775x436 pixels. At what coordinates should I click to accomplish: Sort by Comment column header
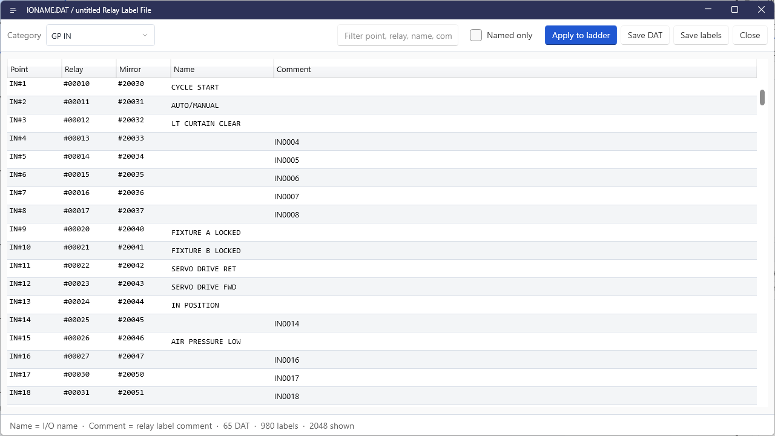pyautogui.click(x=515, y=69)
